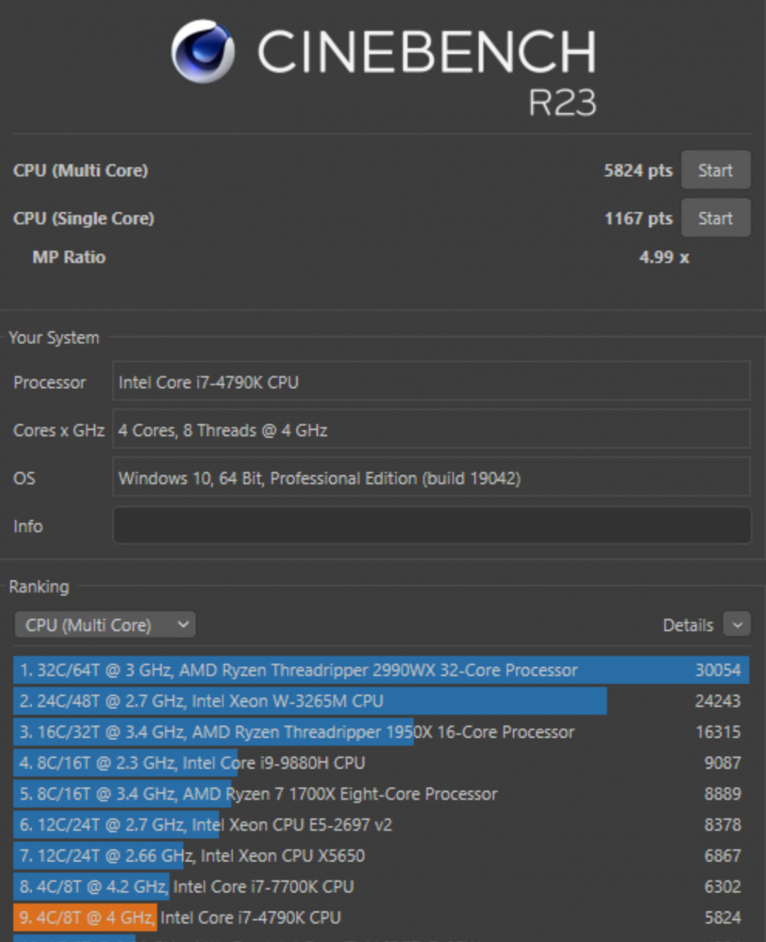Click the score 8889 in ranking

pos(722,794)
